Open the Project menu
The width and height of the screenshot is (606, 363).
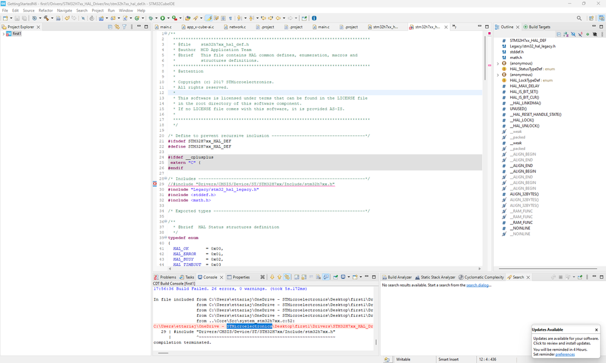[97, 10]
